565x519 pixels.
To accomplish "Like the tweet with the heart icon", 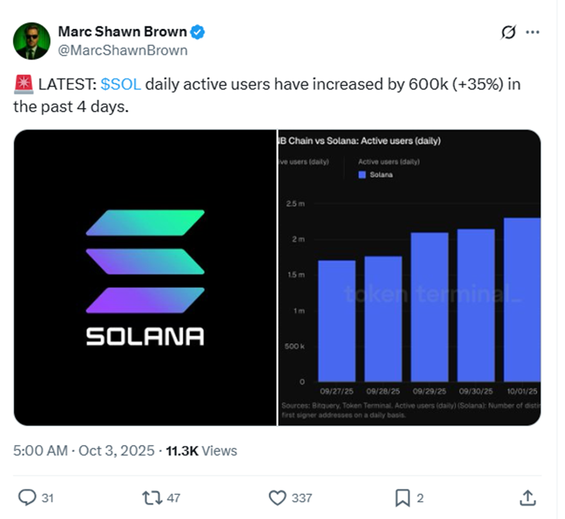I will coord(277,497).
